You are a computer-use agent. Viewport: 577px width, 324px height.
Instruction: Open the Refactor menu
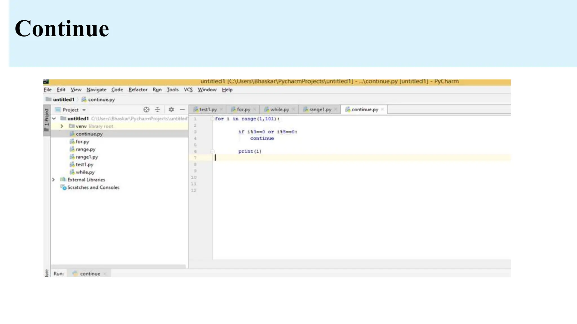138,90
